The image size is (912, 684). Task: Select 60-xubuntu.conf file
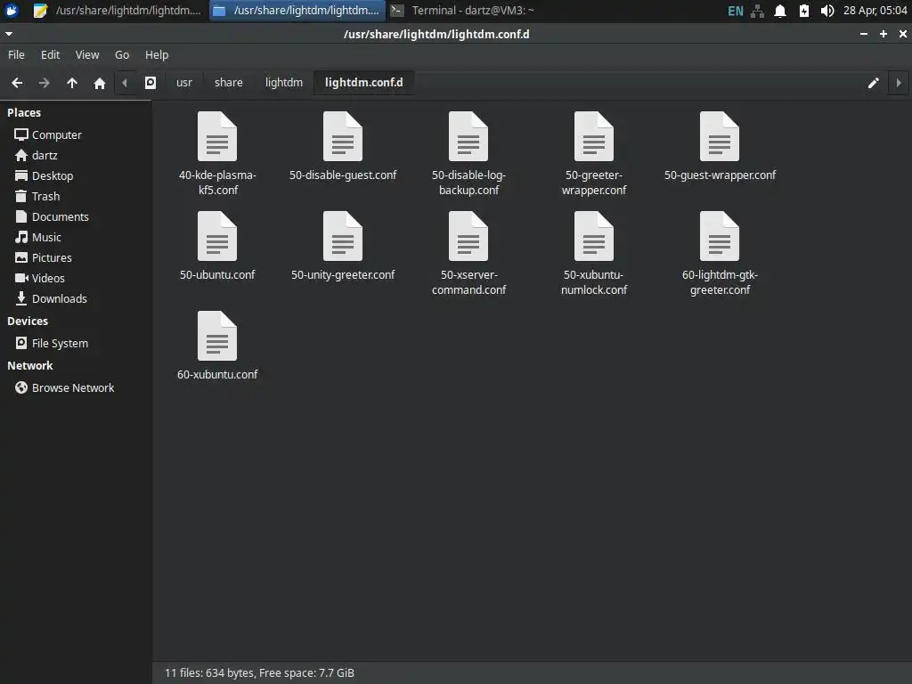click(x=217, y=346)
